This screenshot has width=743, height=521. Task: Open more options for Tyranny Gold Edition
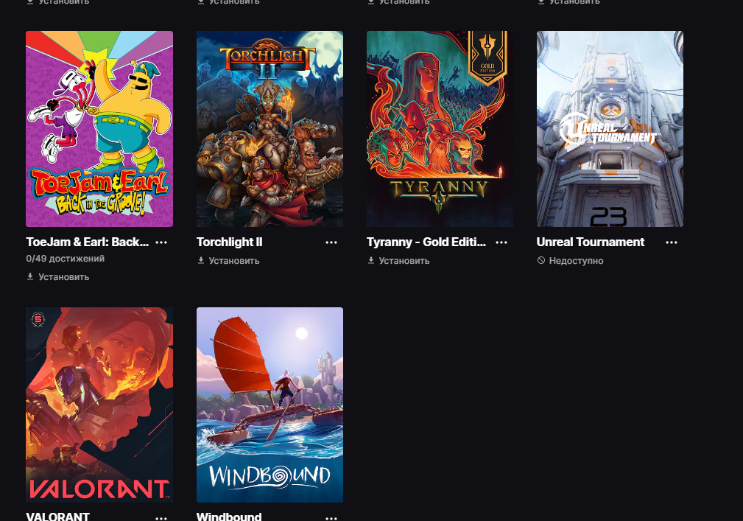pos(501,242)
